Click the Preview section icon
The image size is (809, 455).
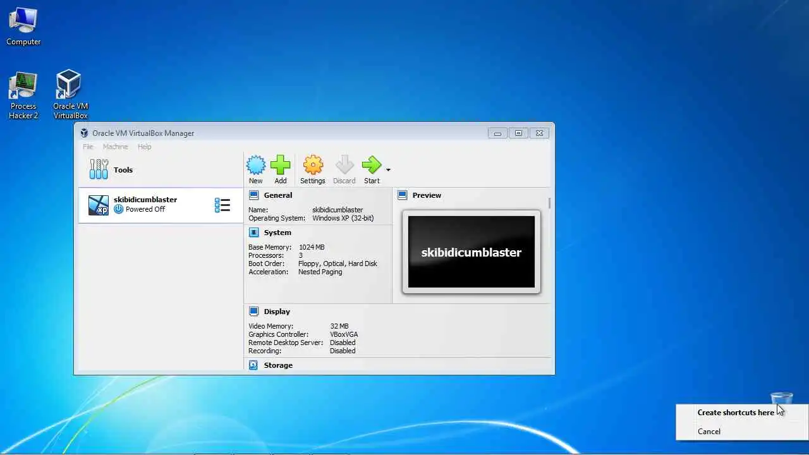click(403, 195)
